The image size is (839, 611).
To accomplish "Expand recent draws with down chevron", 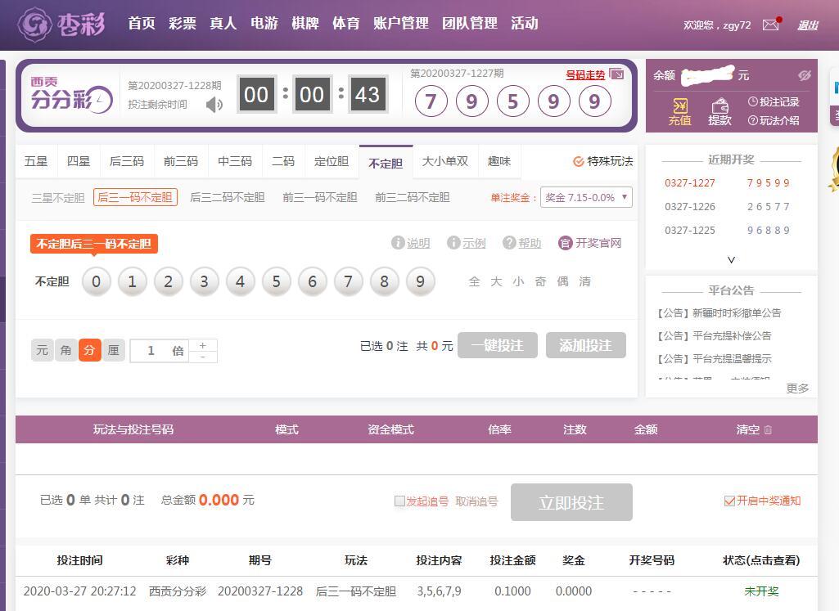I will (x=731, y=259).
